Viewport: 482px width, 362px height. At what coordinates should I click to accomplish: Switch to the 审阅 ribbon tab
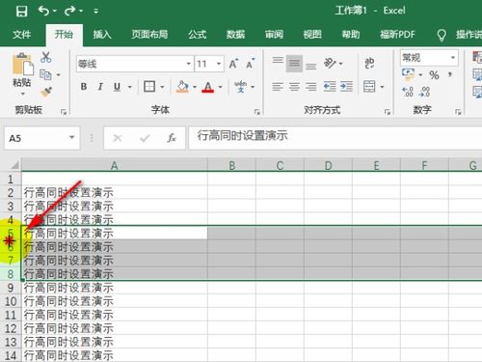pyautogui.click(x=274, y=35)
